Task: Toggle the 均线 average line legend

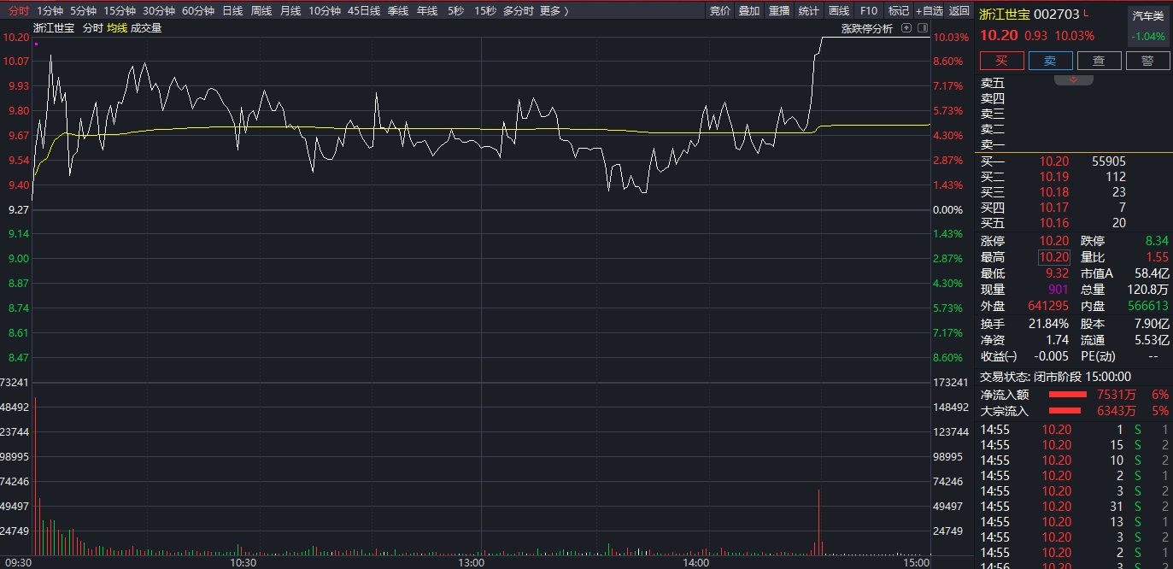Action: click(117, 28)
